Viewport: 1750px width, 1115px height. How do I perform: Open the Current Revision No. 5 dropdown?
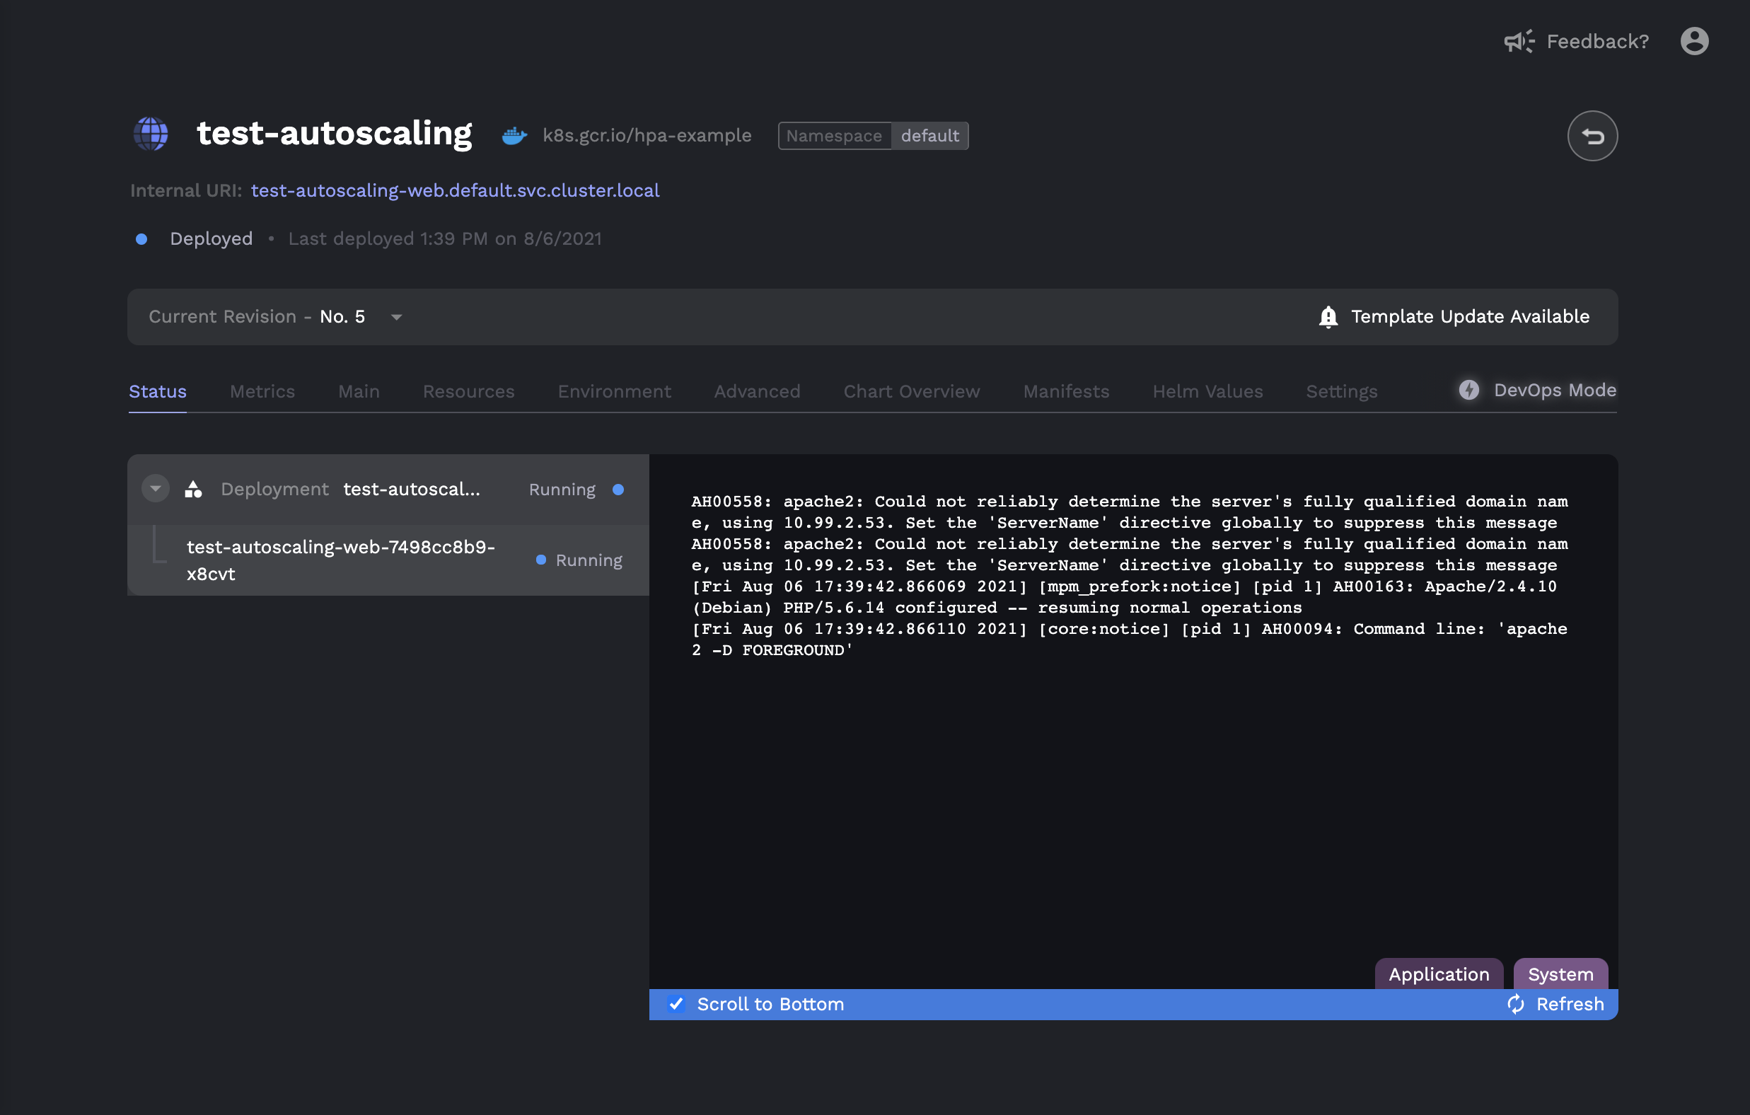pyautogui.click(x=276, y=317)
